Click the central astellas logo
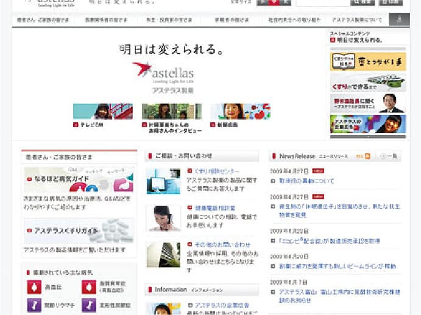The image size is (421, 315). (163, 72)
